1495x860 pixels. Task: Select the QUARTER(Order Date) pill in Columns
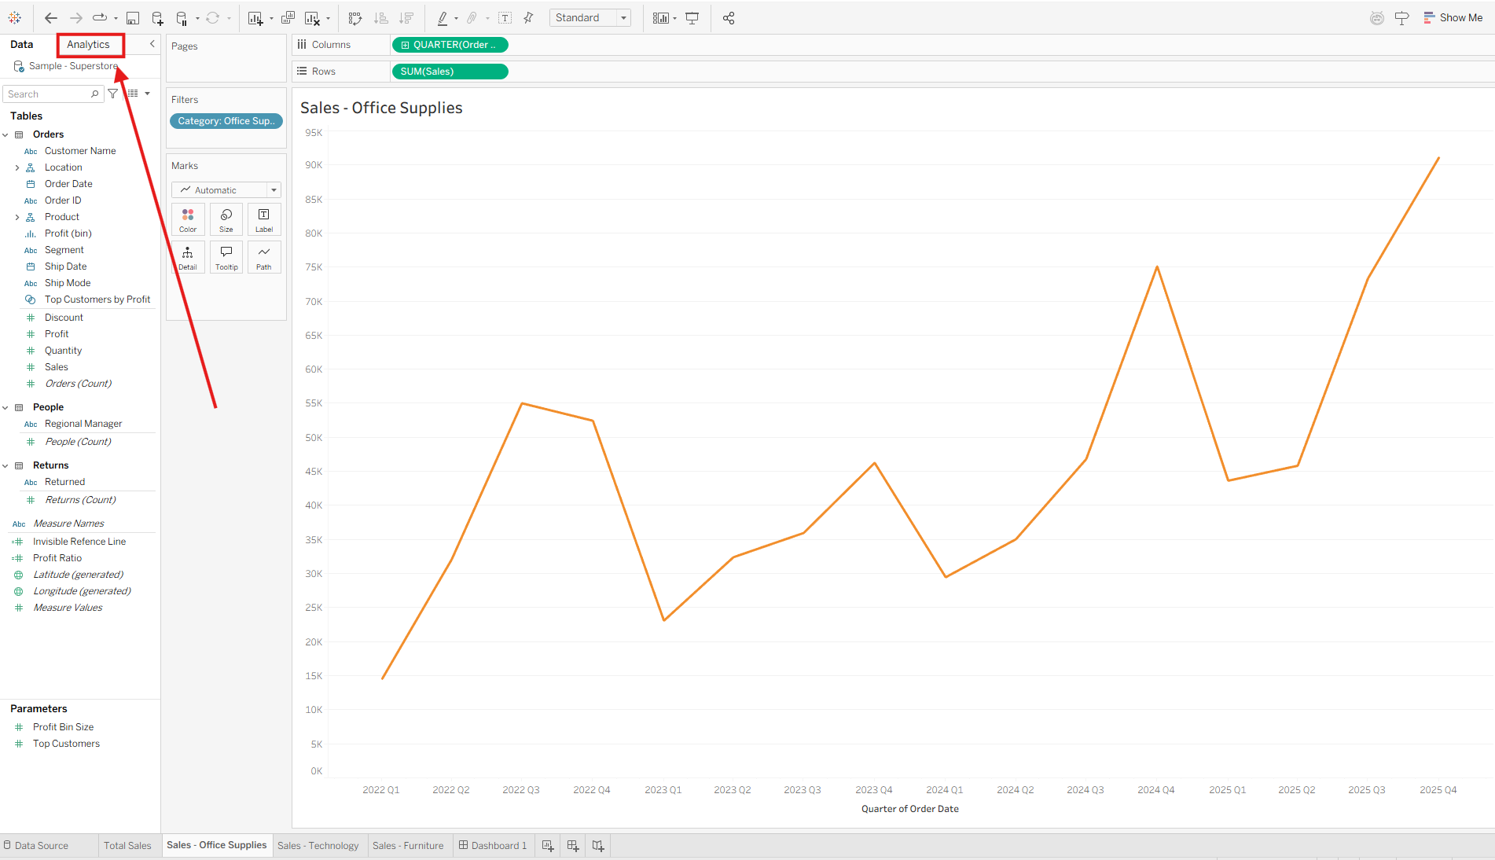(x=450, y=46)
